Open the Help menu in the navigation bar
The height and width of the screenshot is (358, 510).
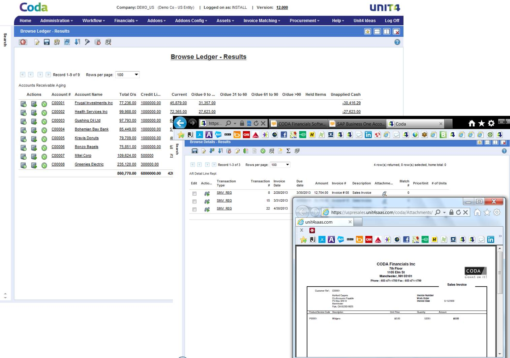coord(338,21)
